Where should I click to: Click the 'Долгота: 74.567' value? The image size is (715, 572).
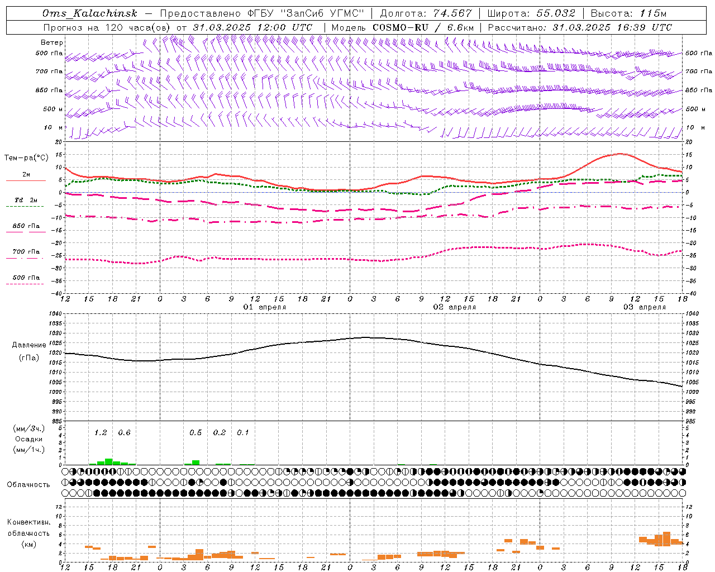pyautogui.click(x=426, y=13)
